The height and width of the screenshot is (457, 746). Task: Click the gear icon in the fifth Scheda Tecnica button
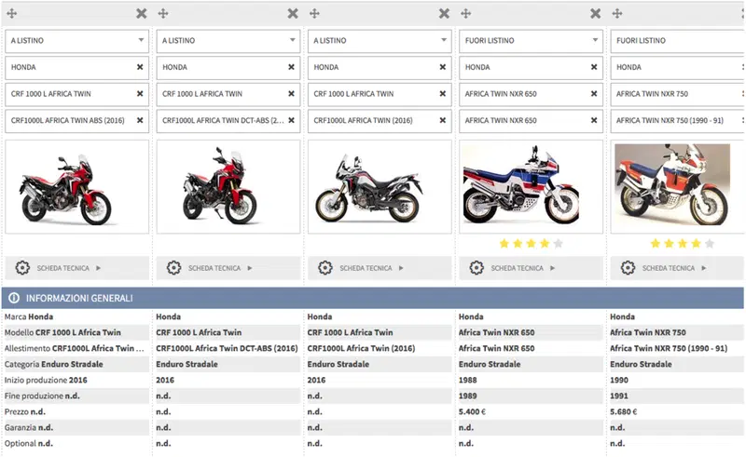click(628, 268)
